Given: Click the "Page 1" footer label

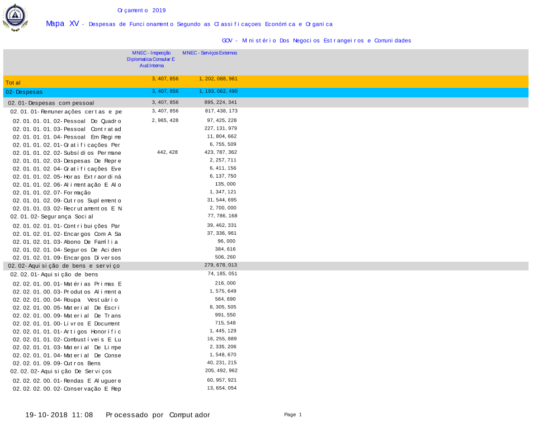Looking at the screenshot, I should point(292,415).
